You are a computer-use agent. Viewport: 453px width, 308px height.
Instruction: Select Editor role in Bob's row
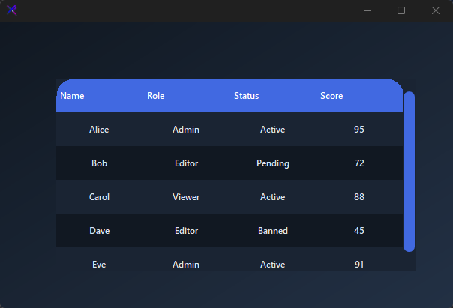(x=186, y=163)
